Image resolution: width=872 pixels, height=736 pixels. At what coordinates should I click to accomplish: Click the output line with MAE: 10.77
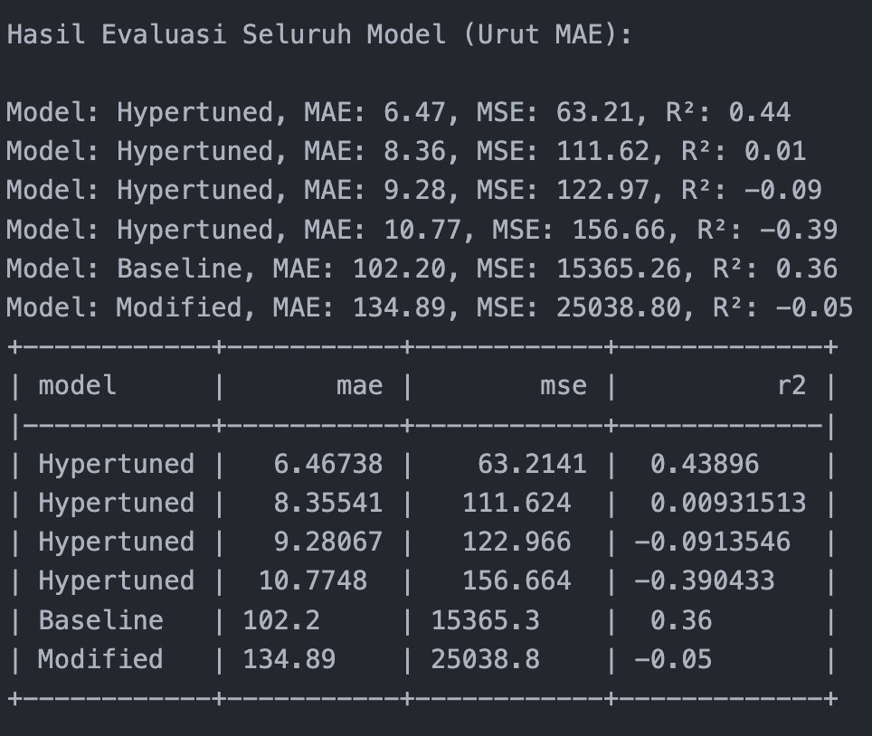tap(422, 230)
